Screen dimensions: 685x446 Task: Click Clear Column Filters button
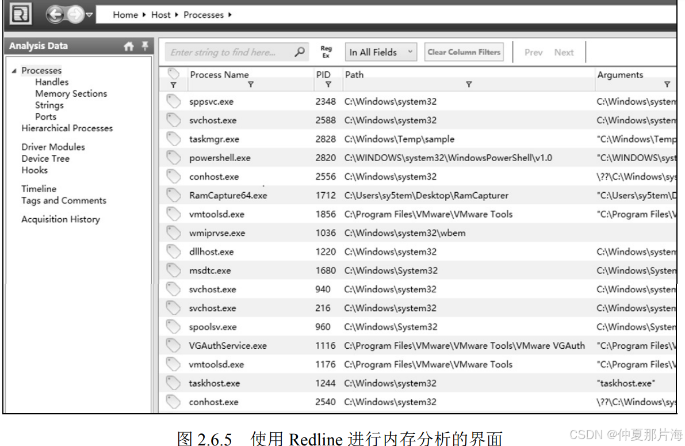pos(464,52)
